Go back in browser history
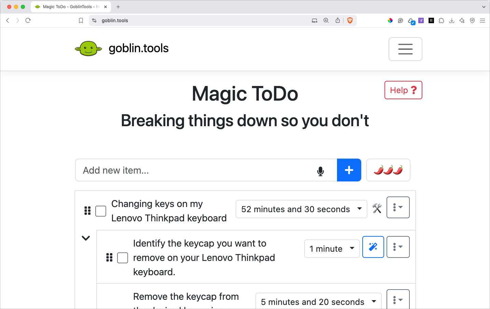The width and height of the screenshot is (490, 309). coord(8,20)
